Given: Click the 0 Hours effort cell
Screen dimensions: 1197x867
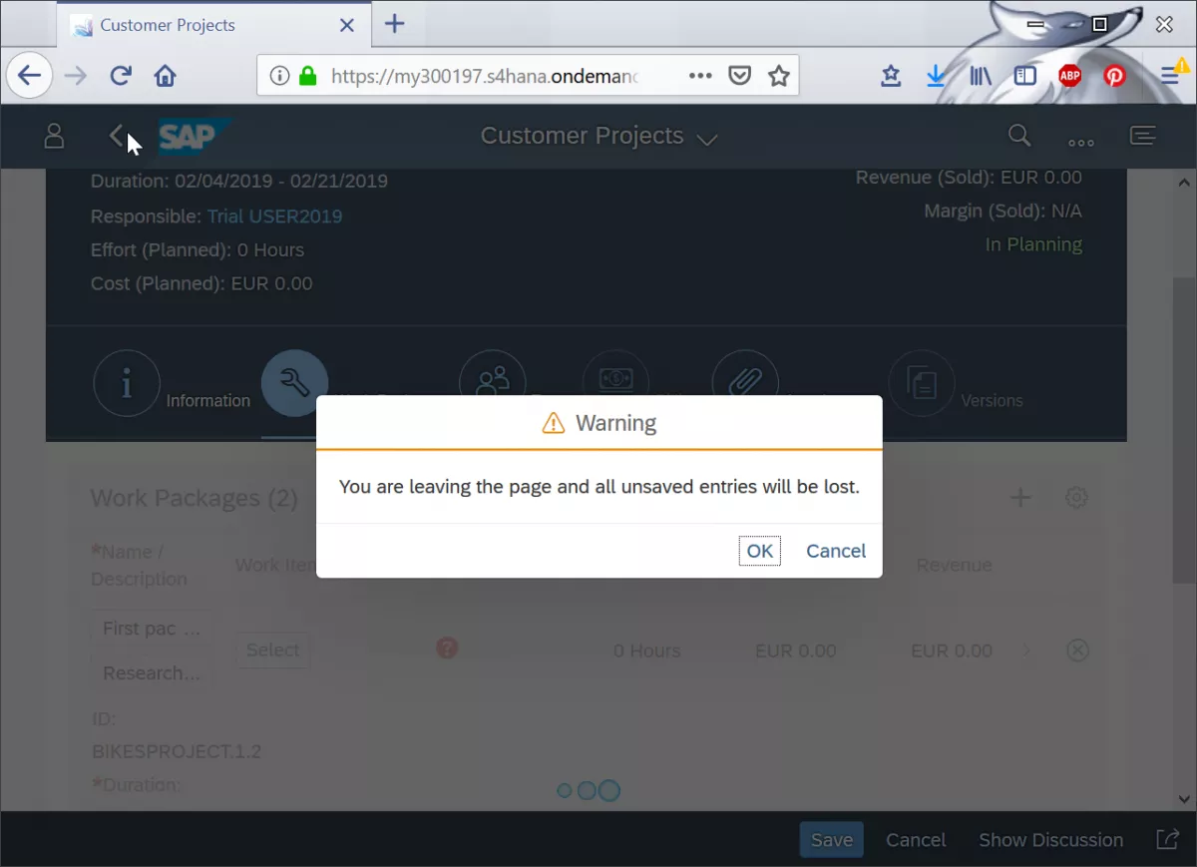Looking at the screenshot, I should [x=646, y=650].
